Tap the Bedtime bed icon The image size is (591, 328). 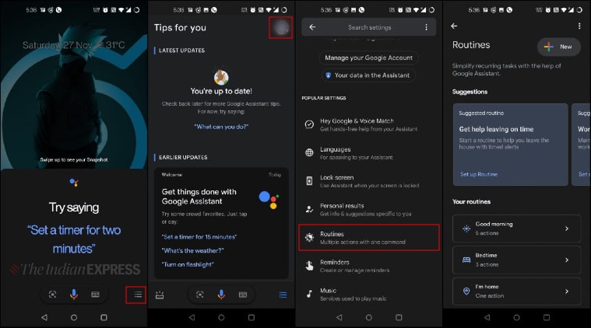466,260
